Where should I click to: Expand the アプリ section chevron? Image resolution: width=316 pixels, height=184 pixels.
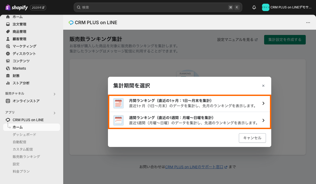click(55, 113)
